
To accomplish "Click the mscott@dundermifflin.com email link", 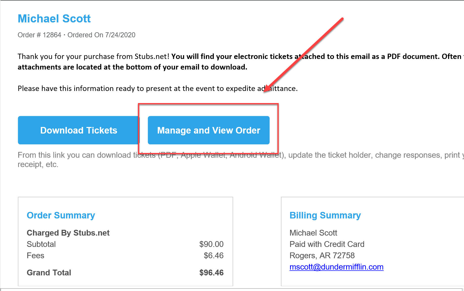I will [336, 267].
